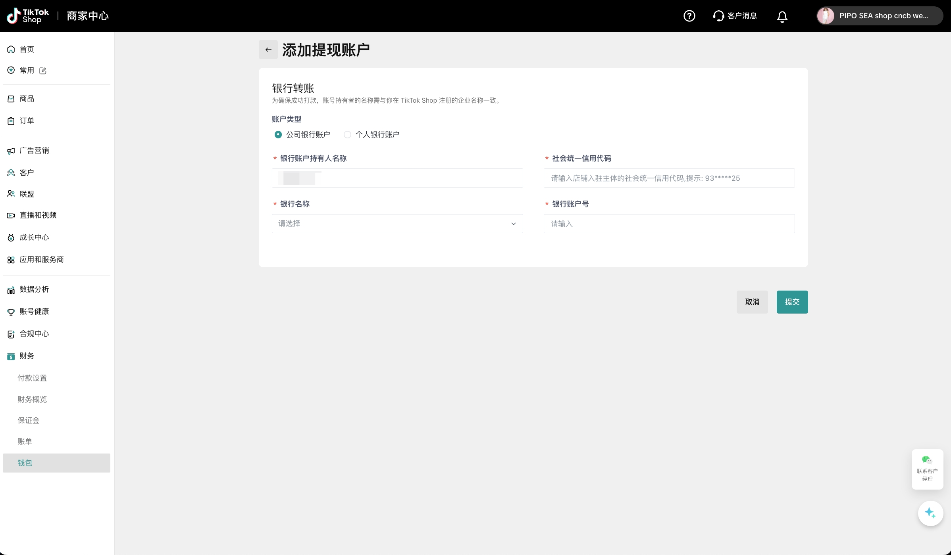
Task: Click the TikTok Shop logo
Action: point(28,16)
